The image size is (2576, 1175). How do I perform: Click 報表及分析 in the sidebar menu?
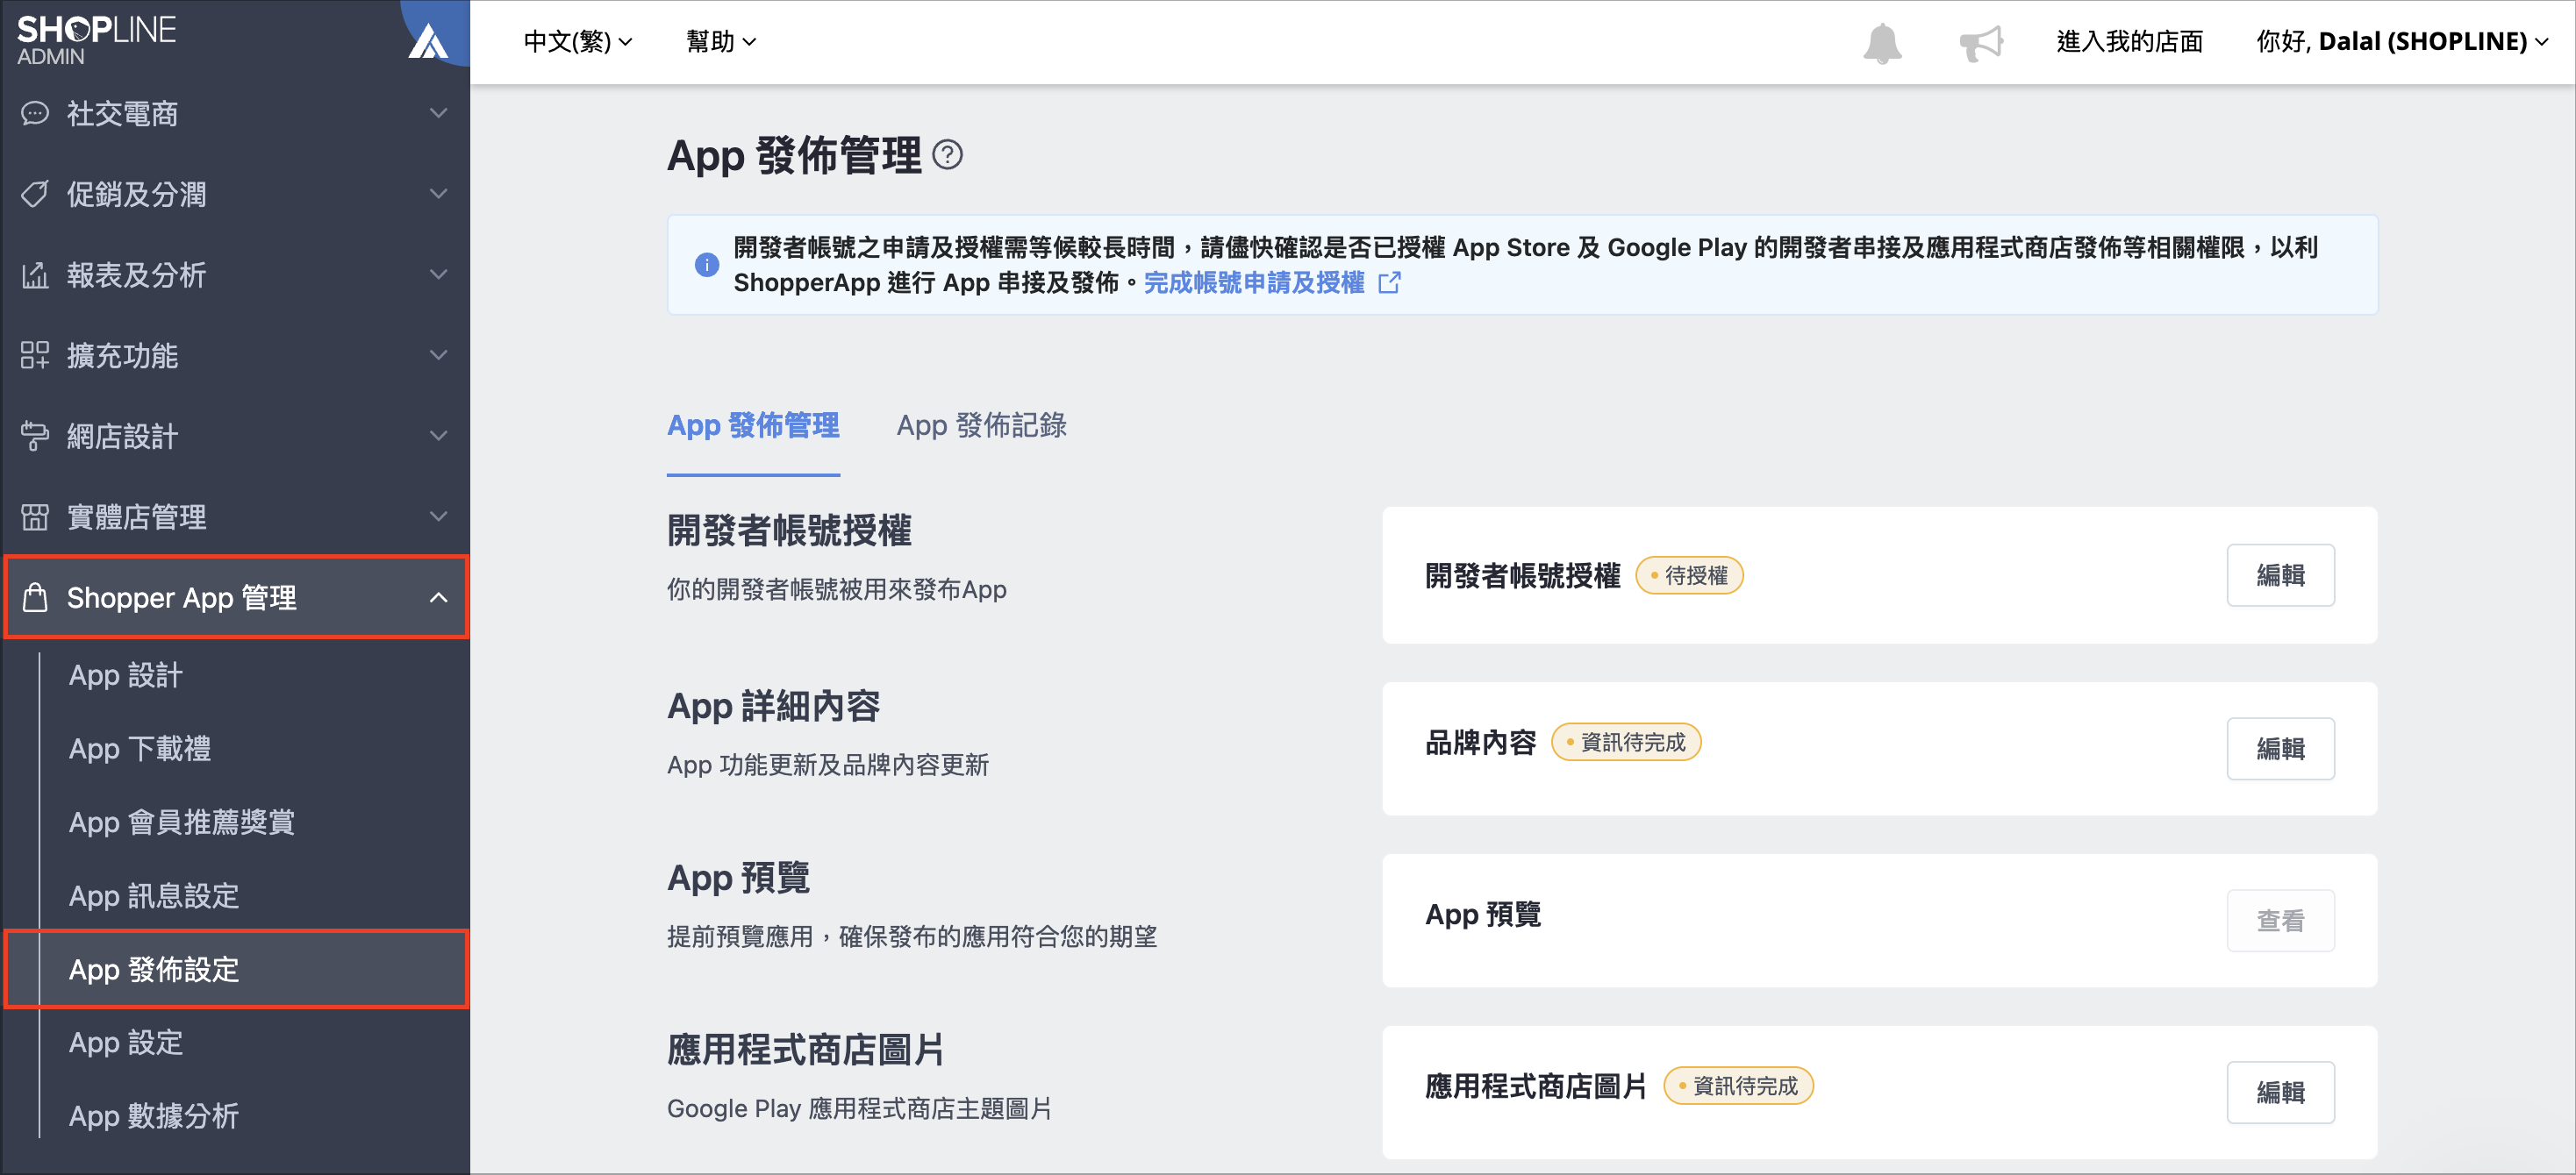click(x=136, y=274)
